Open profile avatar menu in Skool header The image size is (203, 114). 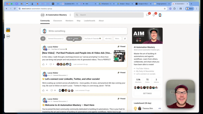[x=160, y=15]
